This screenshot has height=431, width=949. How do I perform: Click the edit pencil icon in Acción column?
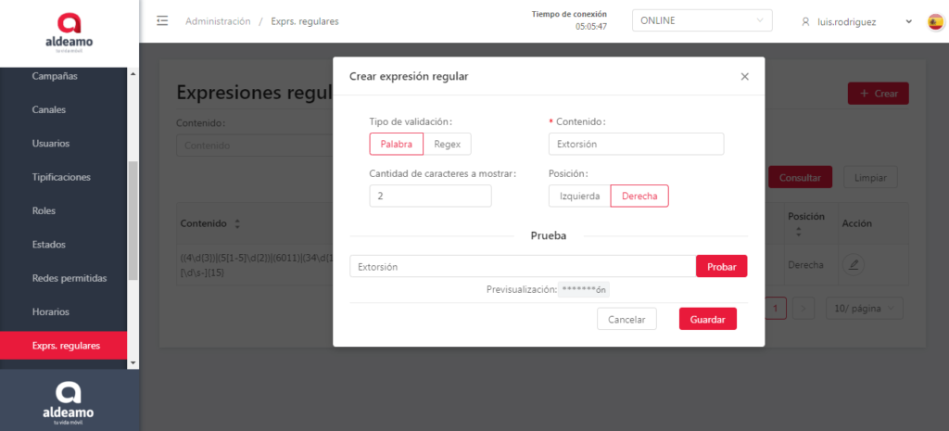(853, 265)
